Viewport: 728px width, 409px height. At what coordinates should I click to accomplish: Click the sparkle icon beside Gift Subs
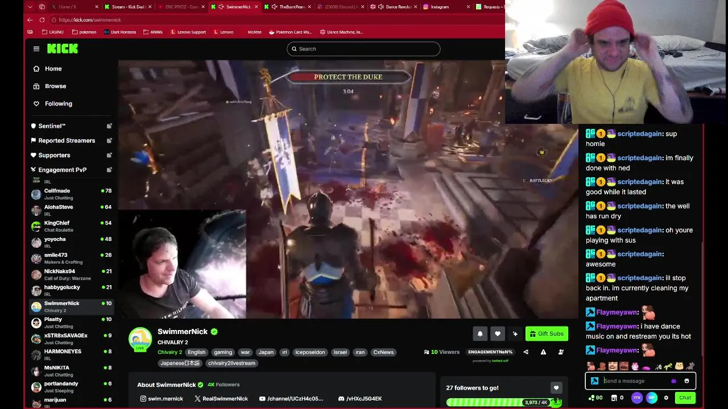pos(515,334)
